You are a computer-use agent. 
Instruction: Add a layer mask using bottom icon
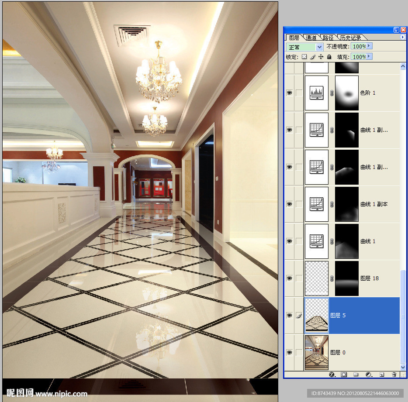[344, 375]
